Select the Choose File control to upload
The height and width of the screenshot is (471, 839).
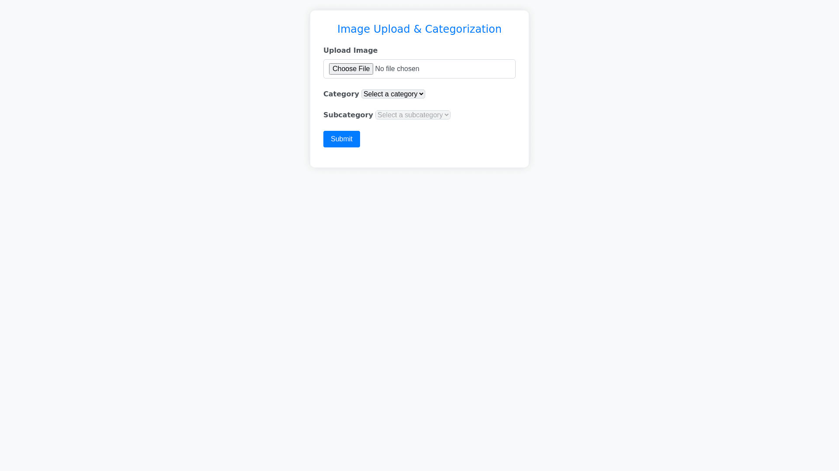tap(351, 69)
